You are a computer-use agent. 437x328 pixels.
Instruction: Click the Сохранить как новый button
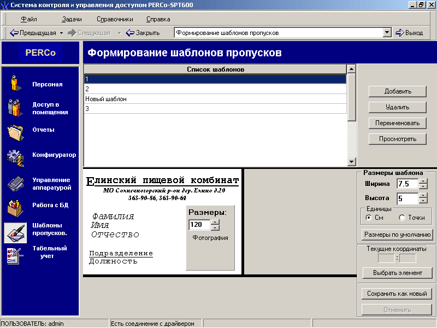click(x=397, y=294)
